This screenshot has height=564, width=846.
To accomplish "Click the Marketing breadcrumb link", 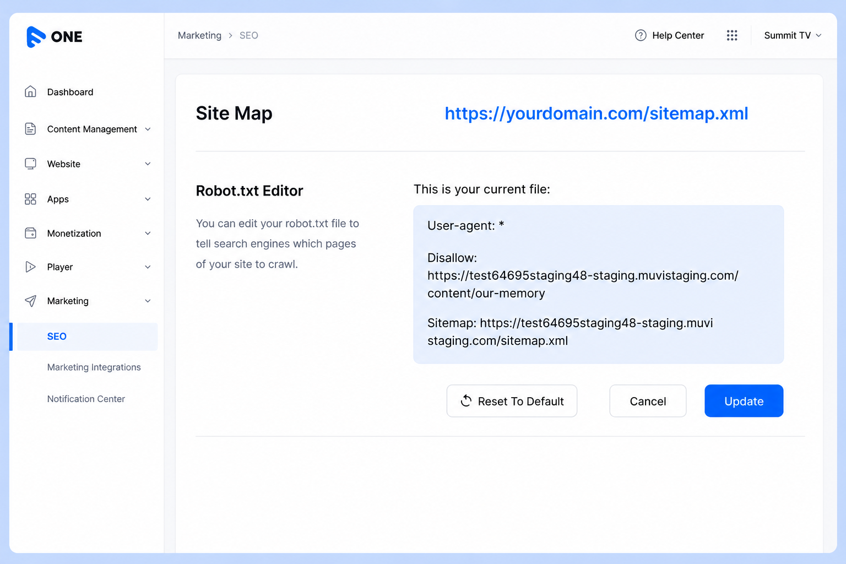I will 199,35.
